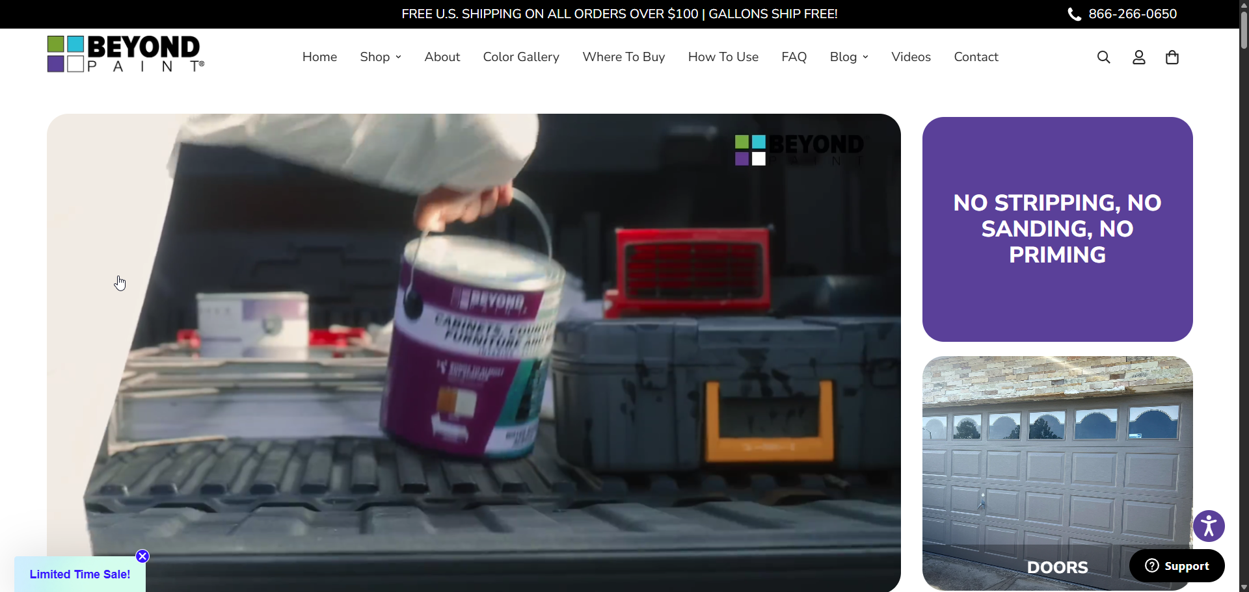The height and width of the screenshot is (592, 1249).
Task: Expand the Blog dropdown menu
Action: point(849,57)
